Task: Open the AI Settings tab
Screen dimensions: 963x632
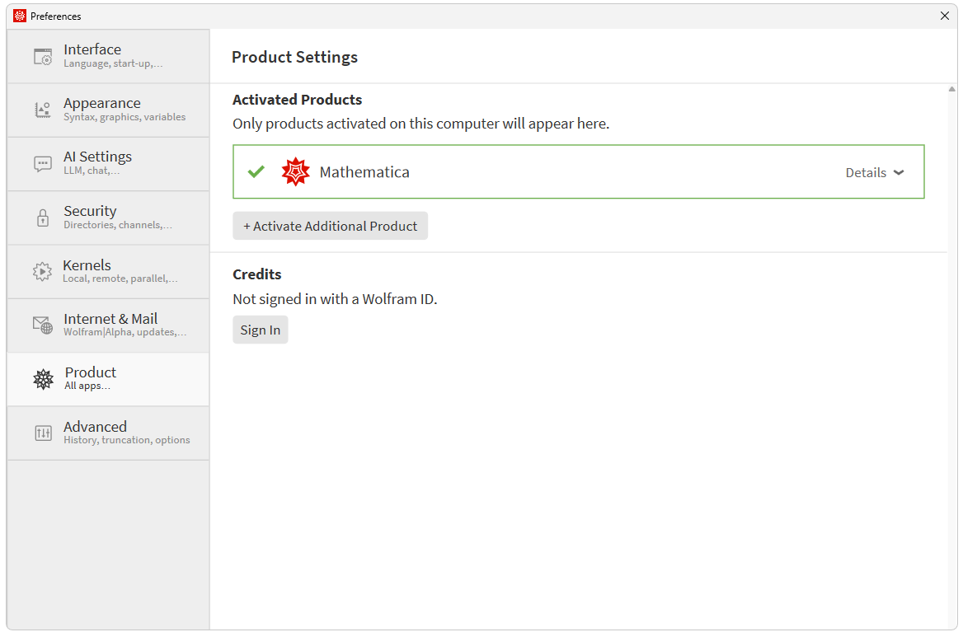Action: point(108,164)
